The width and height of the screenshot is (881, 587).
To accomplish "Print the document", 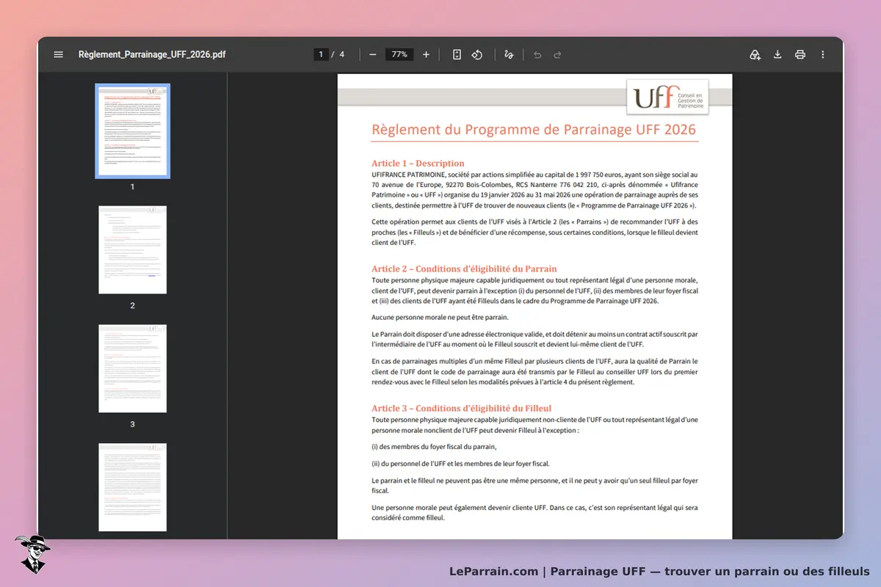I will click(x=800, y=54).
